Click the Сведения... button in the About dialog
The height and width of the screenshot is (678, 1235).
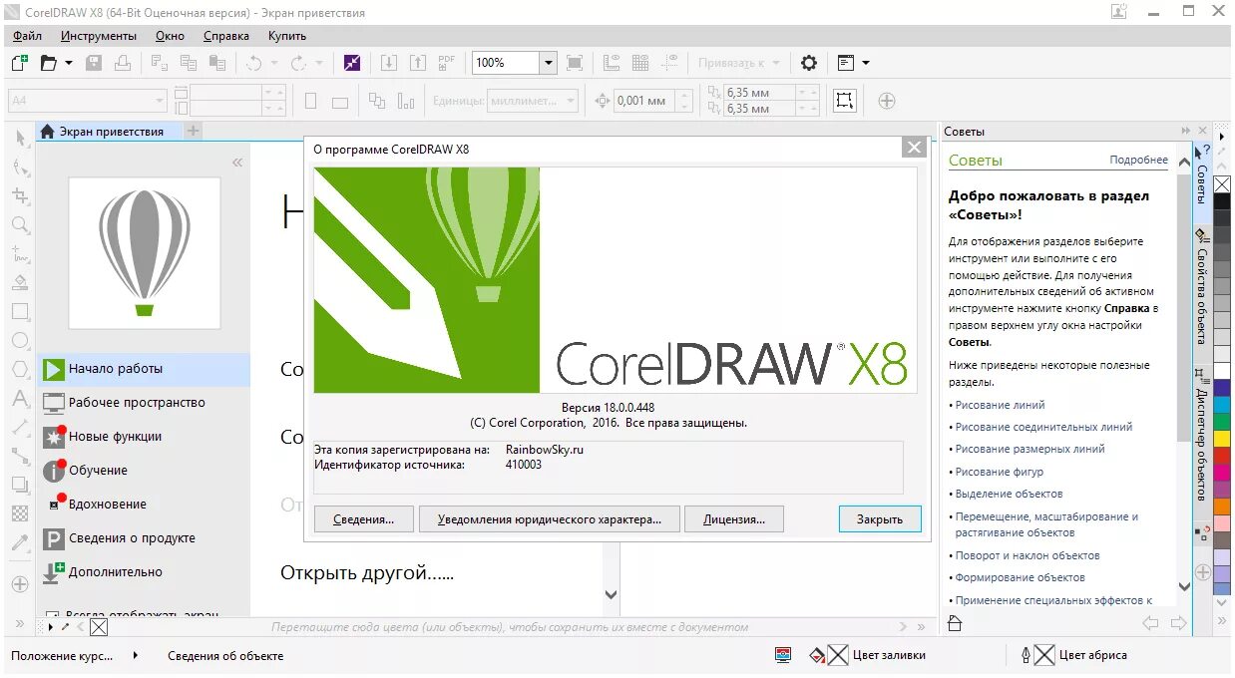(363, 518)
